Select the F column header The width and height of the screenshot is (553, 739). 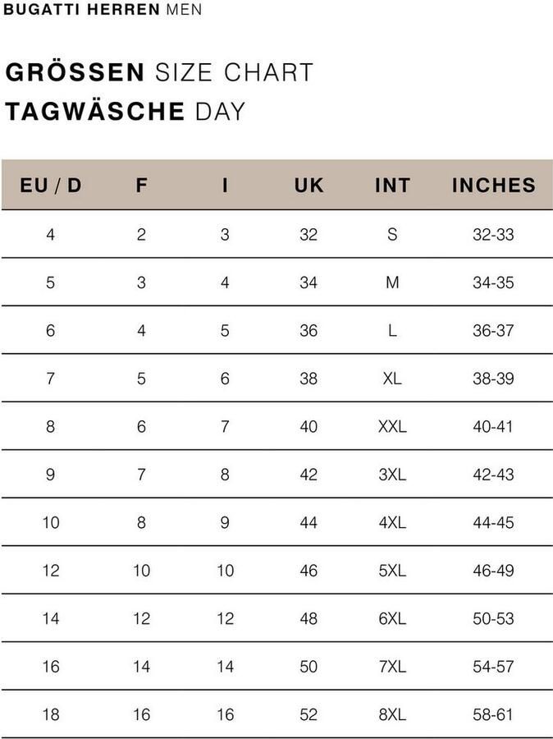coord(142,186)
